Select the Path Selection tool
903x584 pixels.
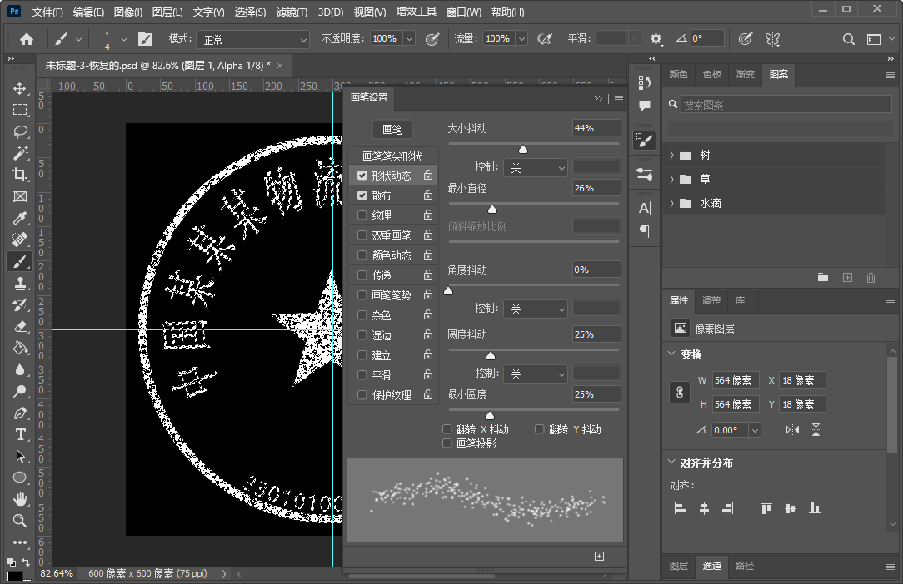tap(20, 456)
